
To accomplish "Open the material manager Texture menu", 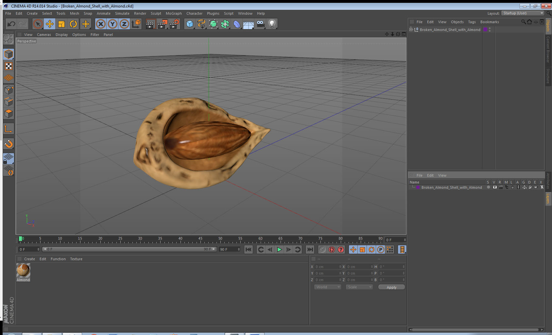I will (x=76, y=259).
